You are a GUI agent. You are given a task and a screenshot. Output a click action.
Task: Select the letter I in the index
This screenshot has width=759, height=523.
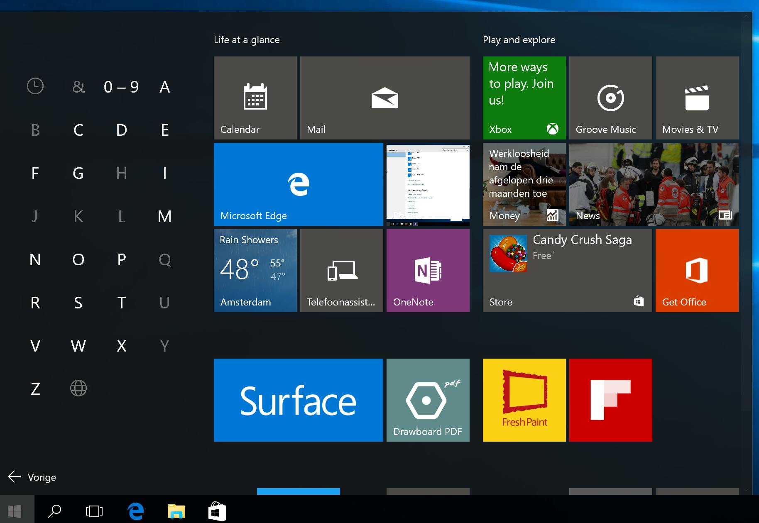[x=165, y=173]
